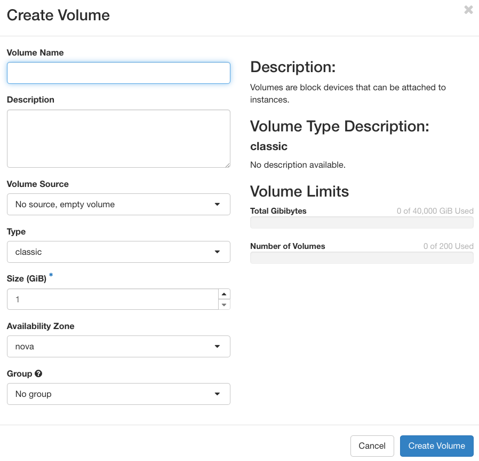Click the Group help question mark icon
Screen dimensions: 479x461
point(38,373)
